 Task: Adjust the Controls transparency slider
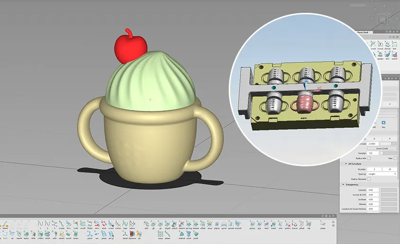coord(388,190)
